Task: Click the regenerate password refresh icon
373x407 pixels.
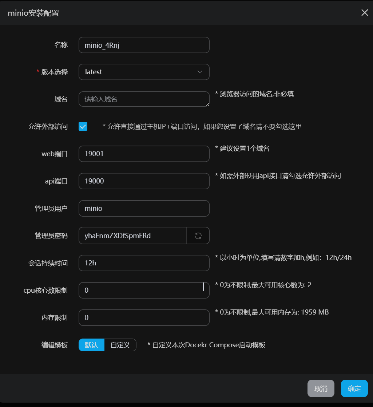Action: pos(198,236)
